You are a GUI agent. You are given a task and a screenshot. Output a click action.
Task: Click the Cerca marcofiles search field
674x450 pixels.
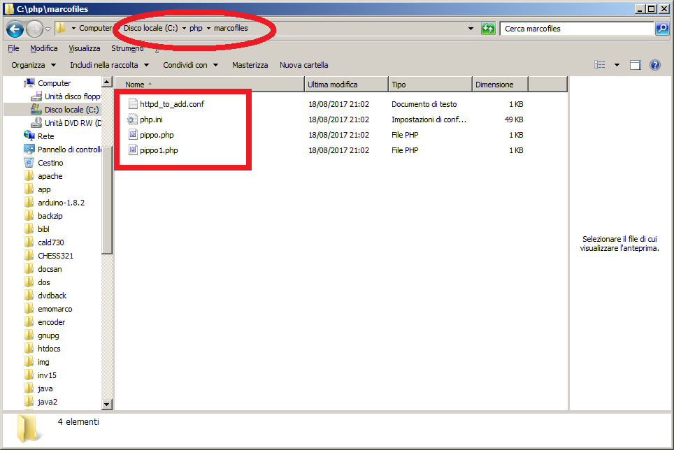577,29
